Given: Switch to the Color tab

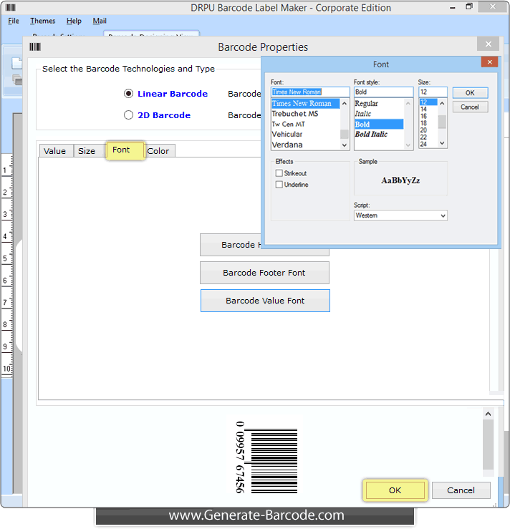Looking at the screenshot, I should tap(158, 151).
